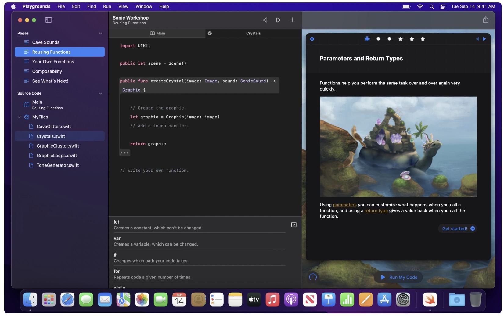
Task: Close the instruction panel with blue X
Action: coord(312,39)
